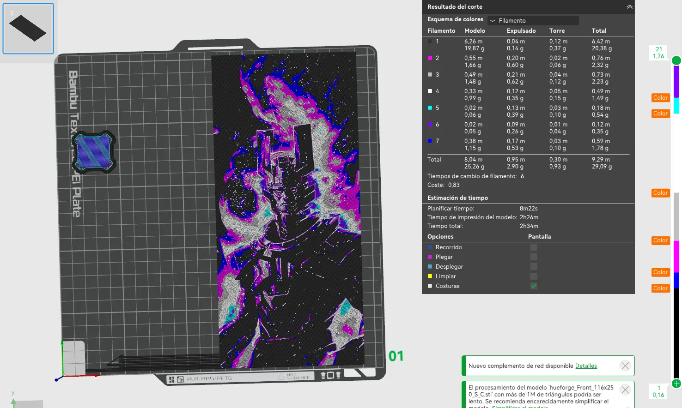Screen dimensions: 682x408
Task: Click the Color tag at magenta-blue boundary
Action: [660, 272]
